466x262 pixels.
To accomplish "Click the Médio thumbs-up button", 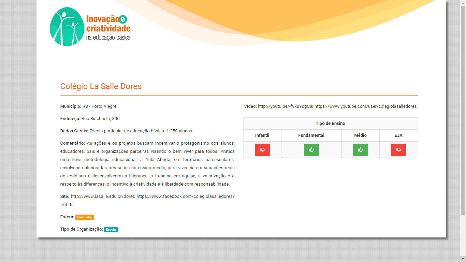I will tap(360, 150).
